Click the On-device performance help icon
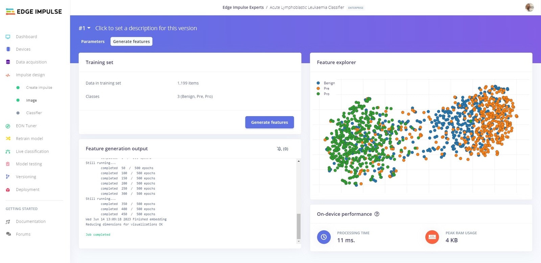The height and width of the screenshot is (263, 541). 377,214
